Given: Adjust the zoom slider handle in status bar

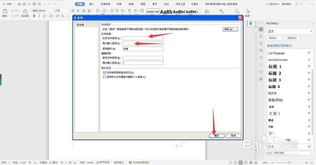Looking at the screenshot, I should click(x=289, y=162).
